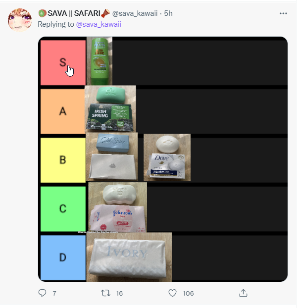Click the SAVA || SAFARI display name

(x=74, y=13)
